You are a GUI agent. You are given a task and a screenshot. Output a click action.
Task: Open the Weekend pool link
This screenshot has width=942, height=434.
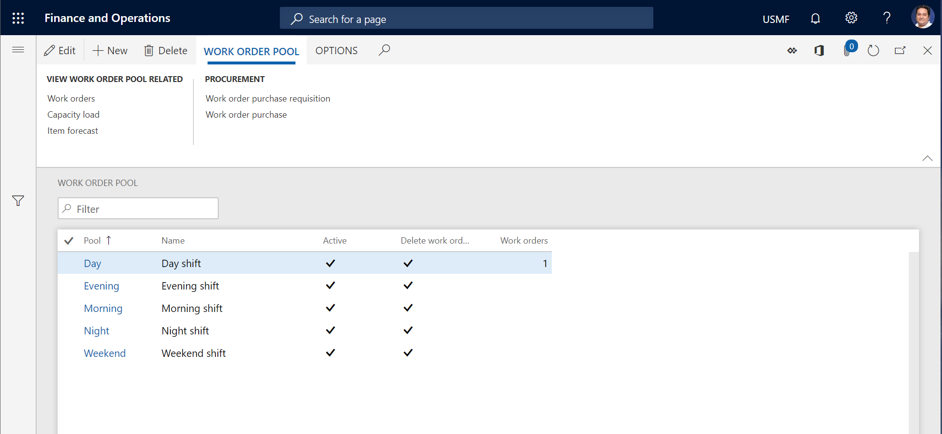(x=105, y=353)
